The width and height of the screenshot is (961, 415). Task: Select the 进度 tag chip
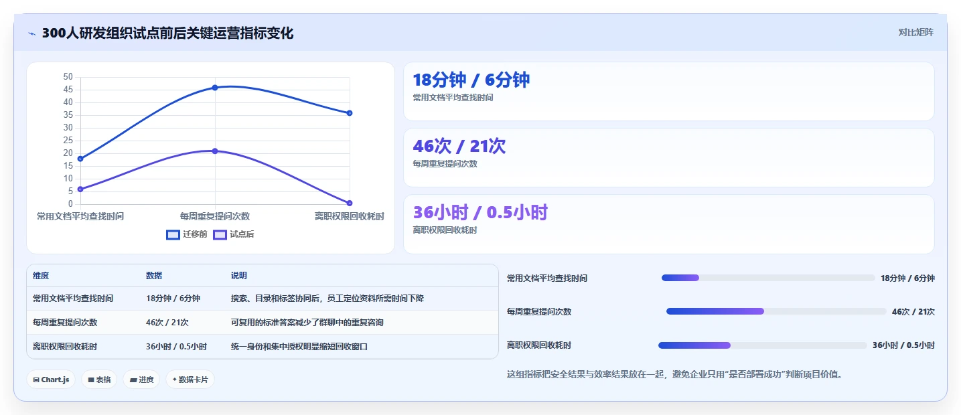(x=141, y=380)
